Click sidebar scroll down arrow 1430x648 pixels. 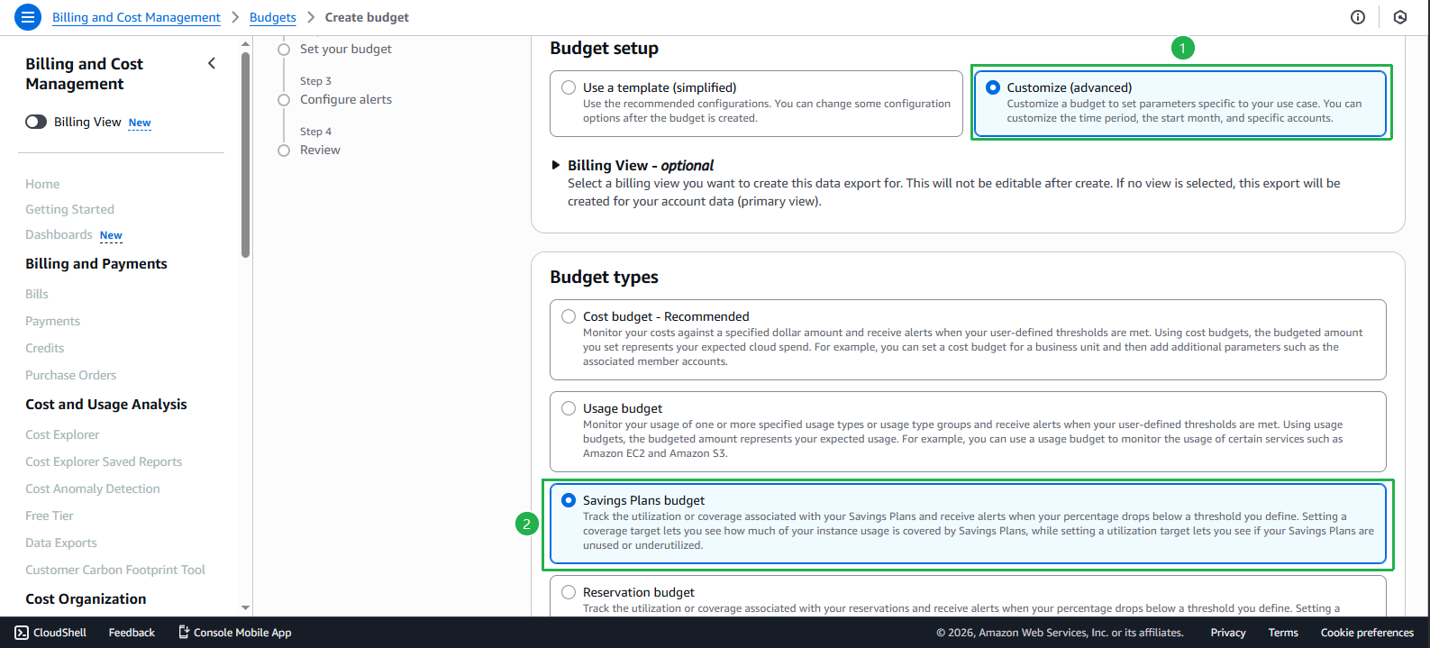coord(245,608)
